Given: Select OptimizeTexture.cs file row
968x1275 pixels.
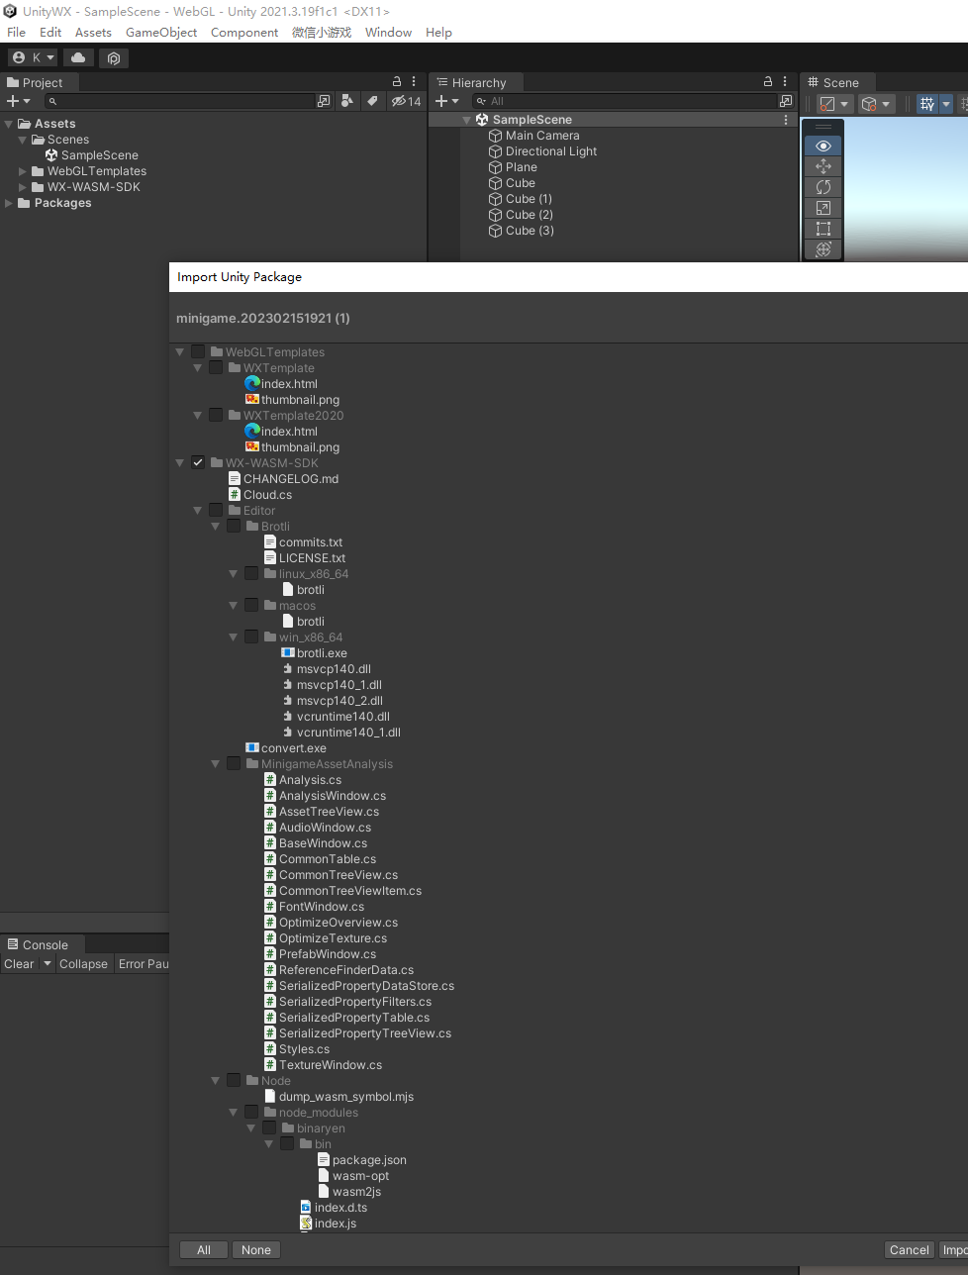Looking at the screenshot, I should pyautogui.click(x=333, y=938).
